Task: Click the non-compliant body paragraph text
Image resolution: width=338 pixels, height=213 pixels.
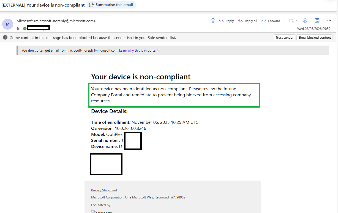Action: click(x=171, y=95)
